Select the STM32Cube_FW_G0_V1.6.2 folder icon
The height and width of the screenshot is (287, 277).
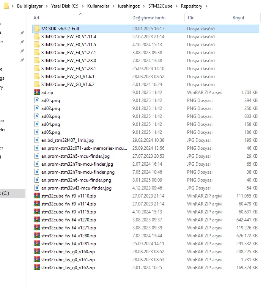pos(37,85)
